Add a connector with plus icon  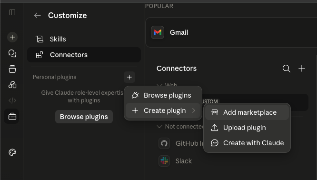point(302,69)
